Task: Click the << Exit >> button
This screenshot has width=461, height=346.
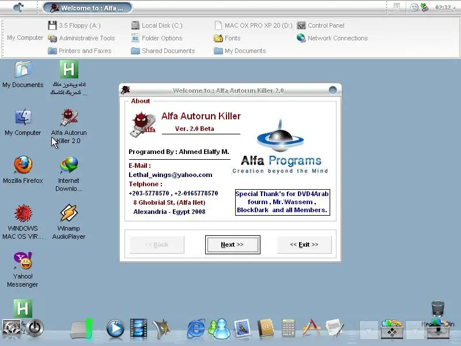Action: (x=304, y=245)
